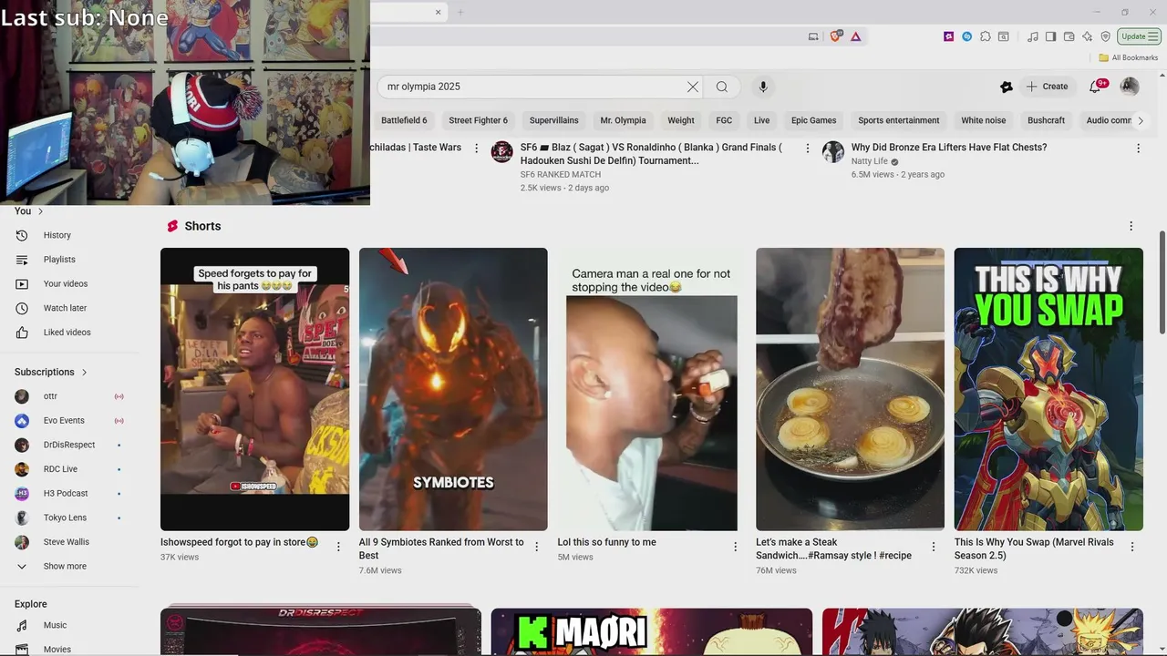Select the Bushcraft filter chip

click(1046, 120)
